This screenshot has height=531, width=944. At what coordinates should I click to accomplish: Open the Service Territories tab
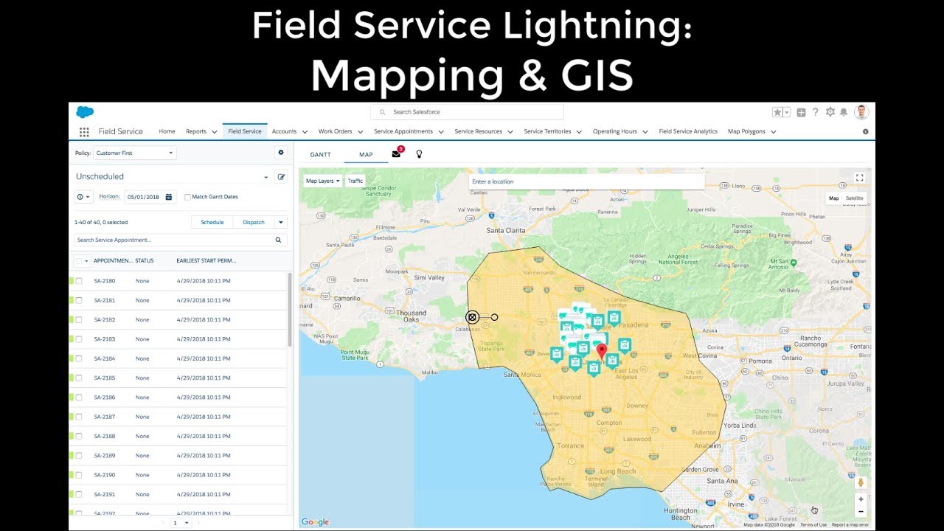click(547, 131)
